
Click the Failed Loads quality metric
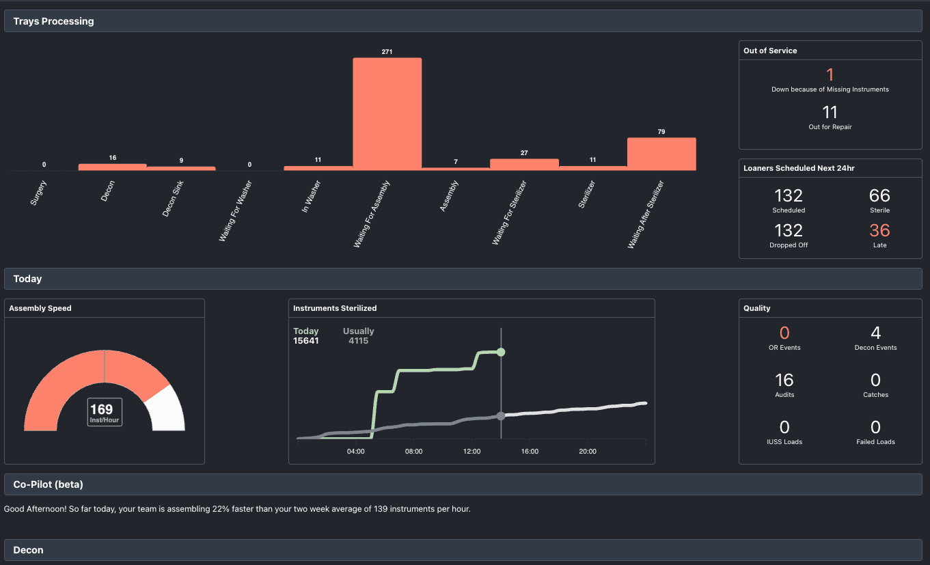(x=876, y=433)
